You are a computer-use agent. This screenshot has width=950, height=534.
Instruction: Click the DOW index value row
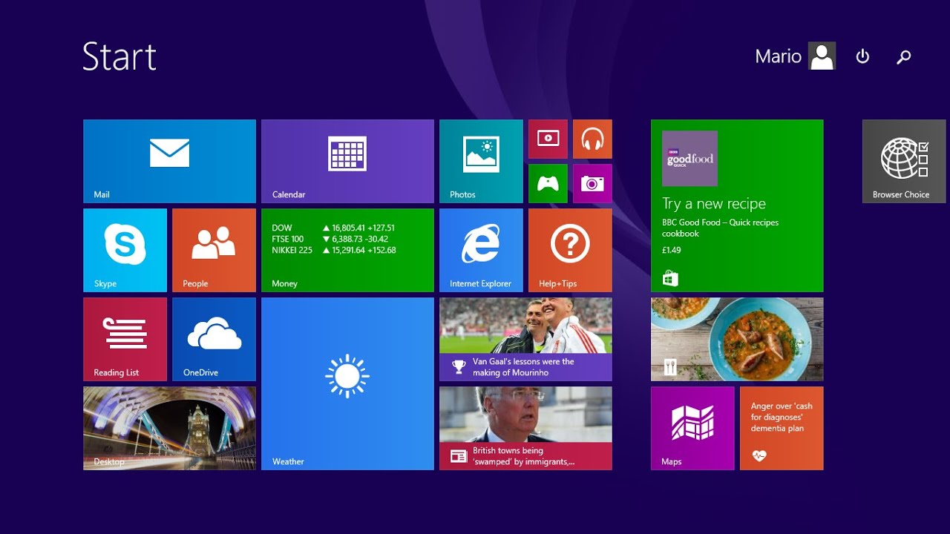click(333, 228)
